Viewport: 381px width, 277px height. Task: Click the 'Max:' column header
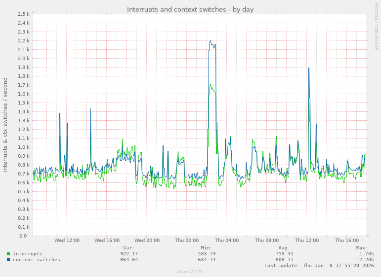(x=362, y=248)
